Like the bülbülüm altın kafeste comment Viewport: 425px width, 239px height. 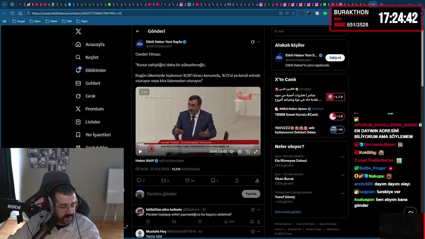[x=200, y=222]
